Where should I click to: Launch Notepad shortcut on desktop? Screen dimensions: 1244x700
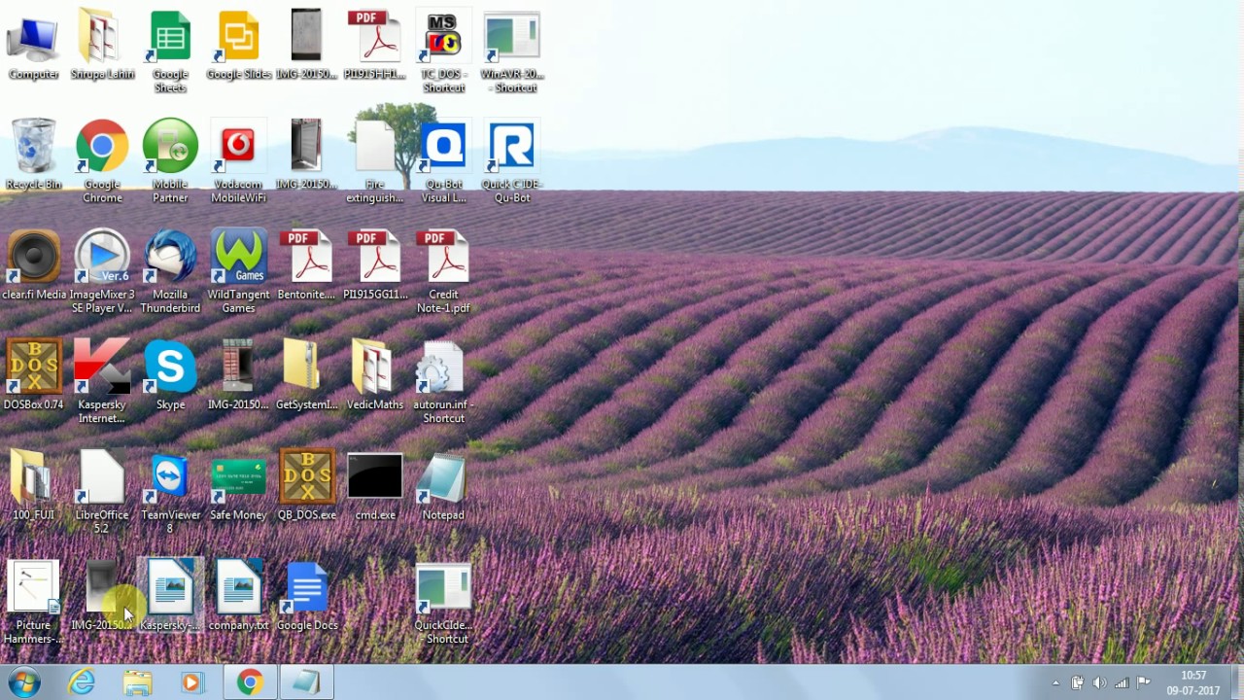[x=443, y=485]
